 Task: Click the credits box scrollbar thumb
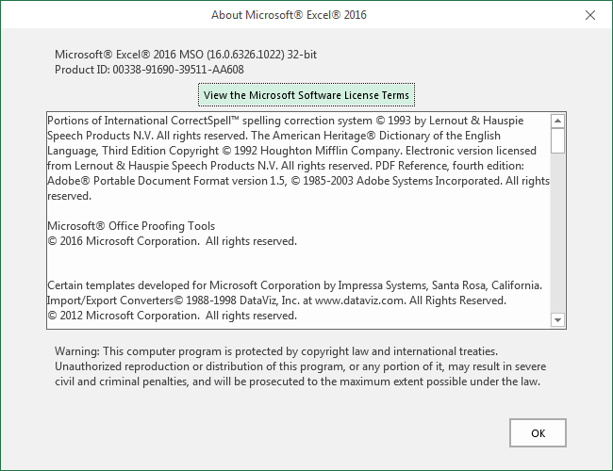(x=557, y=140)
